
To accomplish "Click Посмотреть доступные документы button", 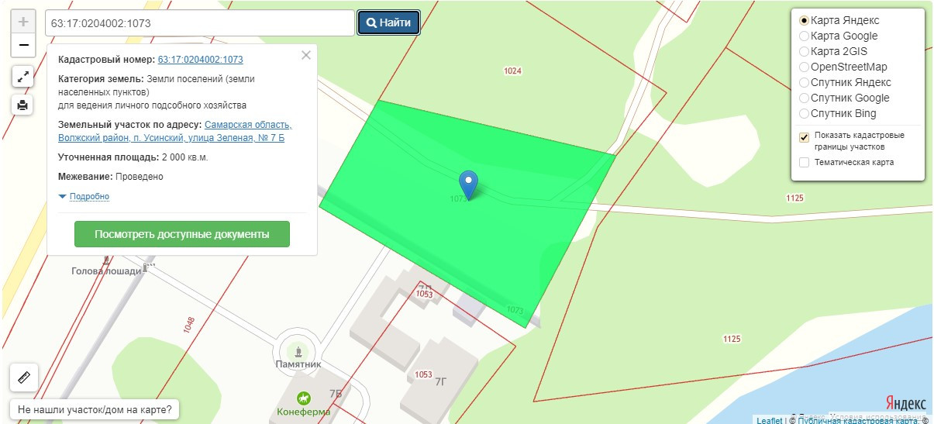I will point(182,234).
